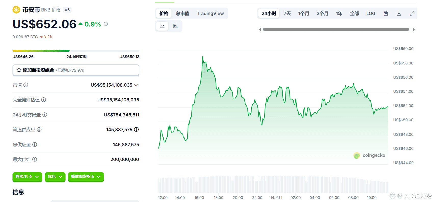Add BNB via 添加至投资组合 button
The height and width of the screenshot is (202, 434).
(76, 70)
